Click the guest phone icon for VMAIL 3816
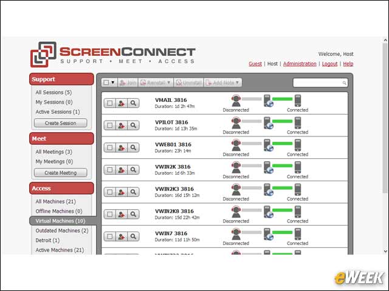389x291 pixels. [298, 101]
